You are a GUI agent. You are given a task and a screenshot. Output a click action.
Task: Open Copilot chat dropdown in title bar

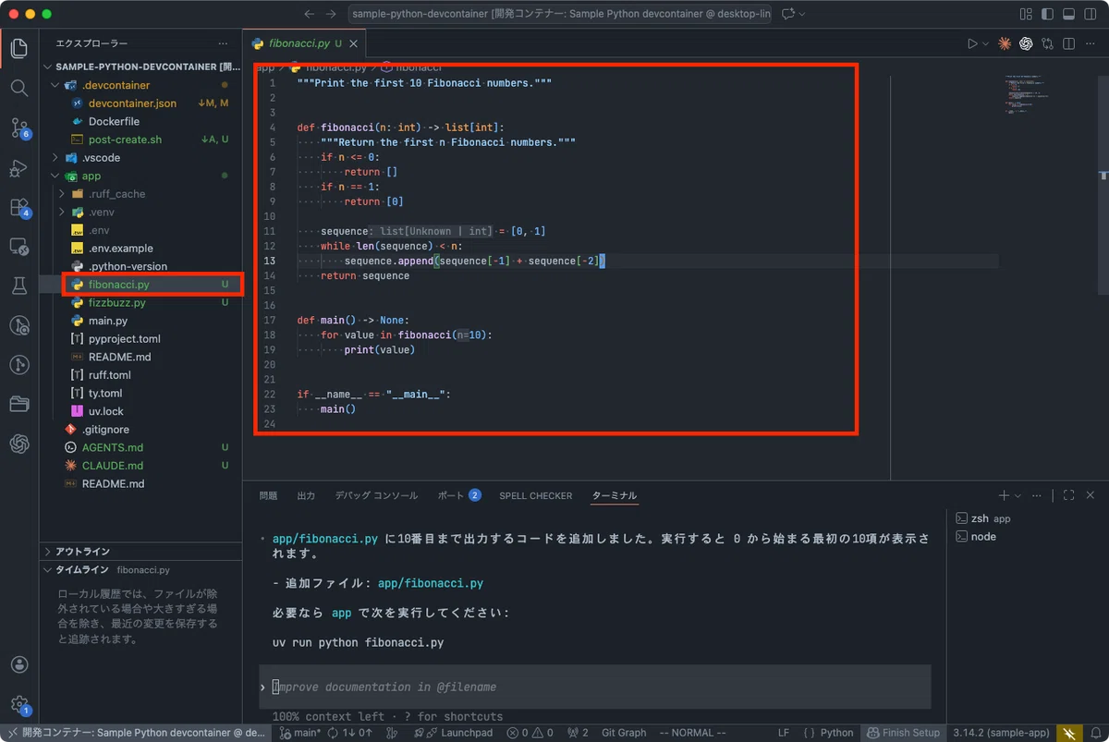coord(801,14)
